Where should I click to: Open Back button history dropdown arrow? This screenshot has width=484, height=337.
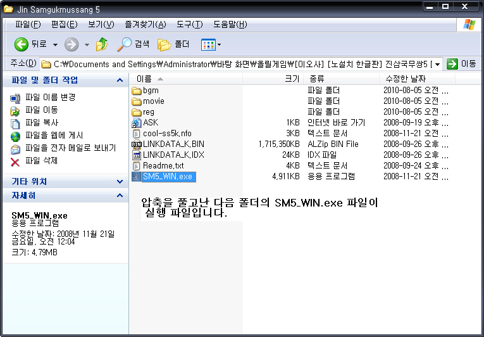pos(55,45)
